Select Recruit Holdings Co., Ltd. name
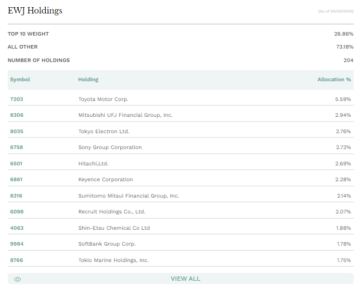361x286 pixels. tap(112, 211)
